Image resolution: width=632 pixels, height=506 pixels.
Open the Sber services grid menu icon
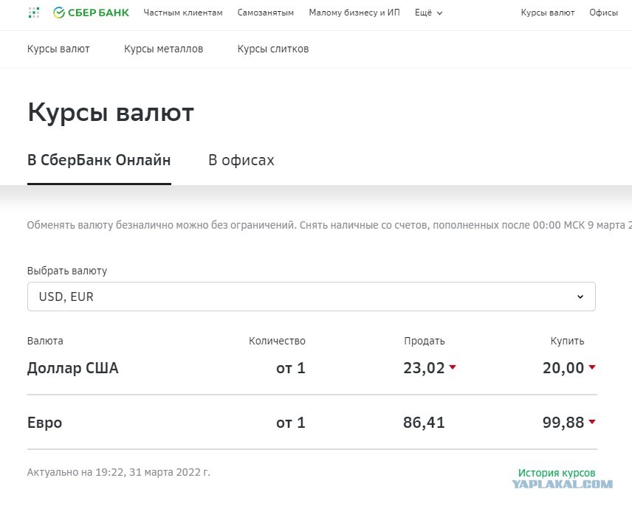pos(34,13)
